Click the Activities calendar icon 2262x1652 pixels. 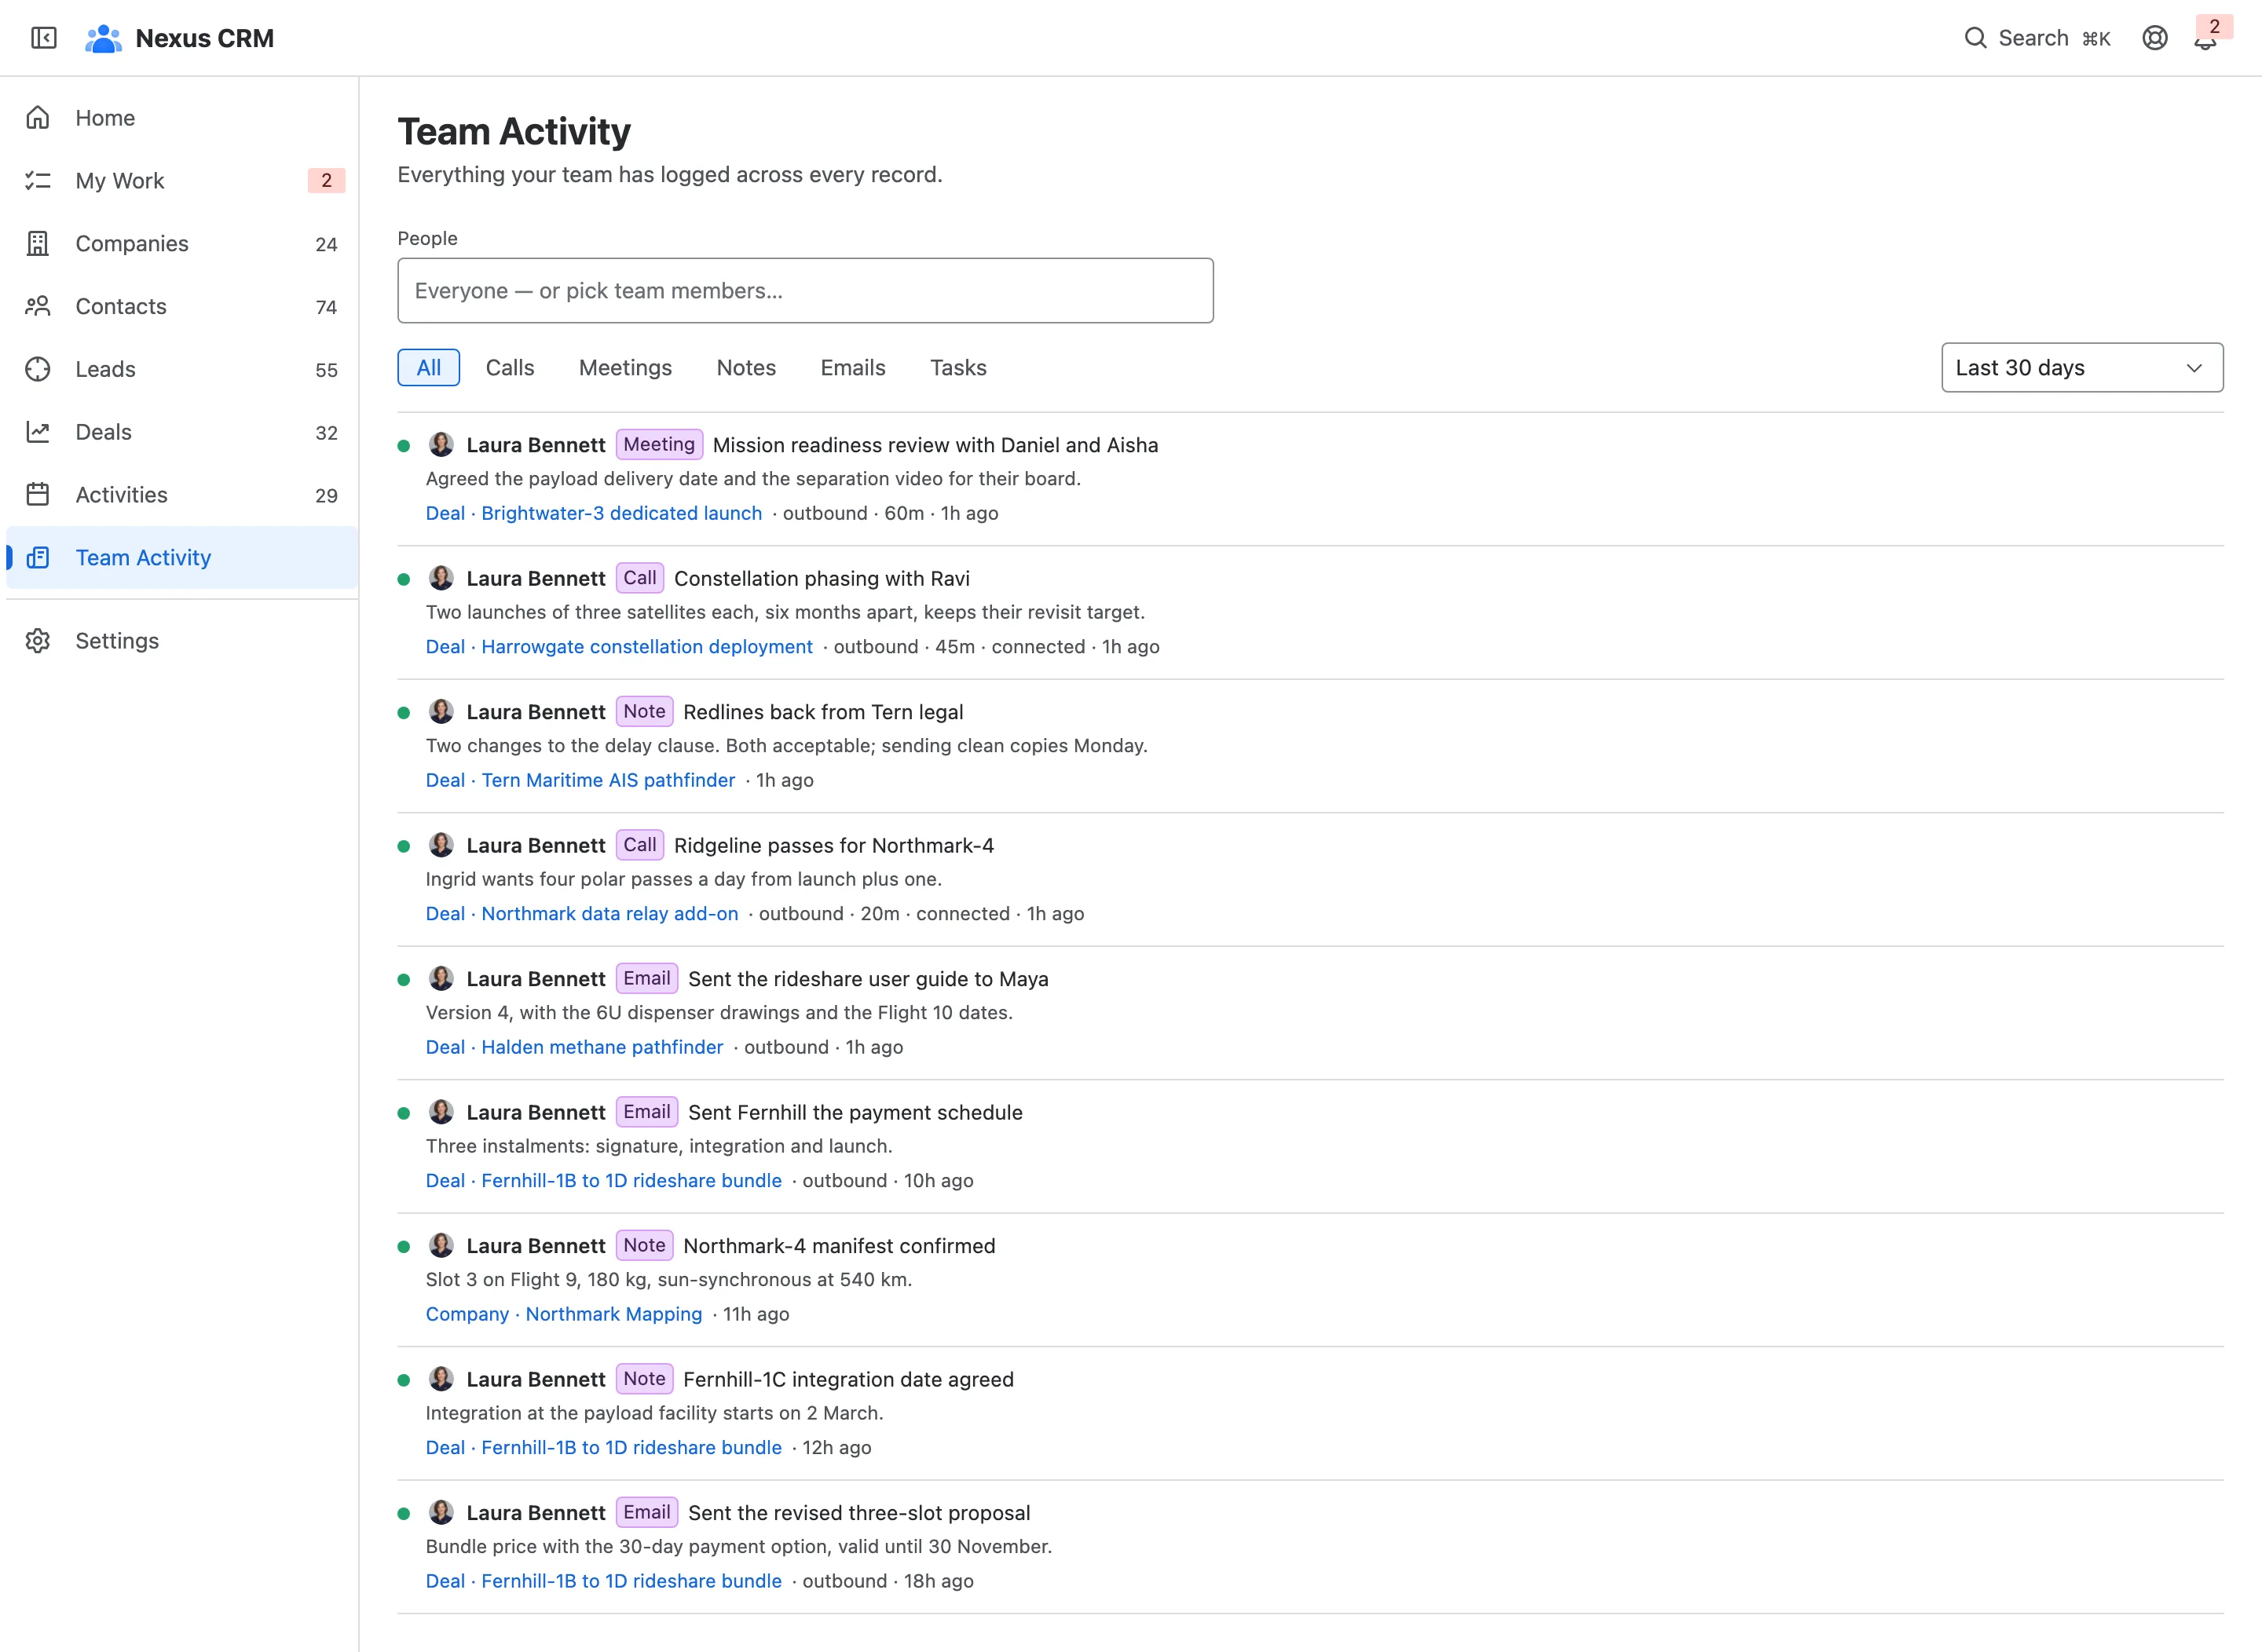[x=38, y=495]
